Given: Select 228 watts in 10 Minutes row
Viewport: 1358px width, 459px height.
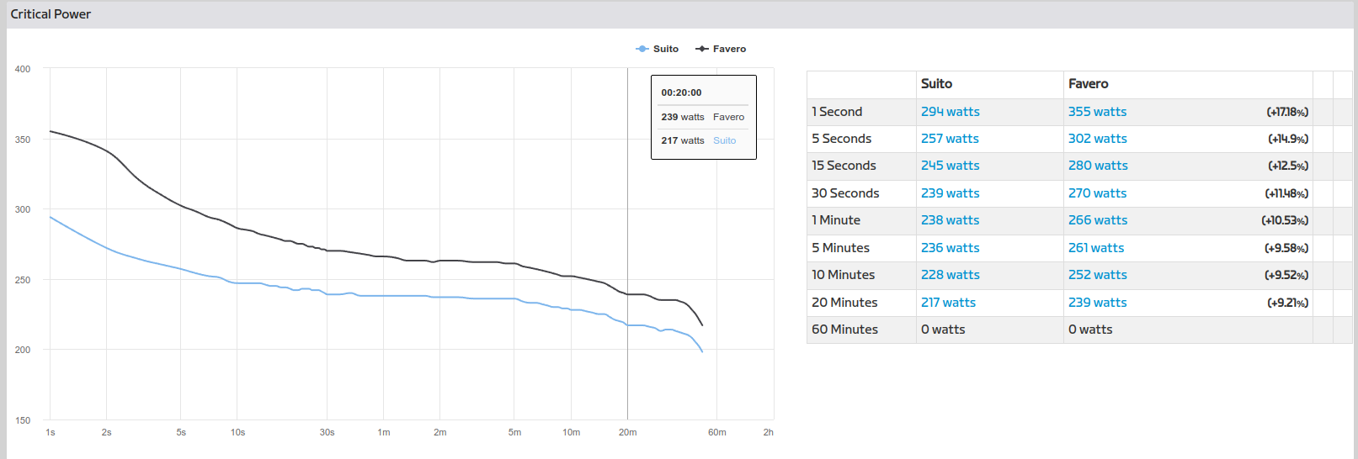Looking at the screenshot, I should tap(950, 275).
